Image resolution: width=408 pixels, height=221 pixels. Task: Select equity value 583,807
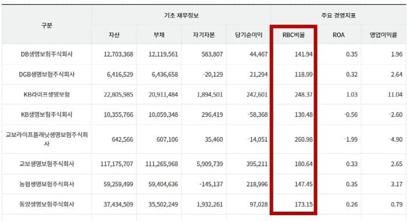click(x=212, y=54)
